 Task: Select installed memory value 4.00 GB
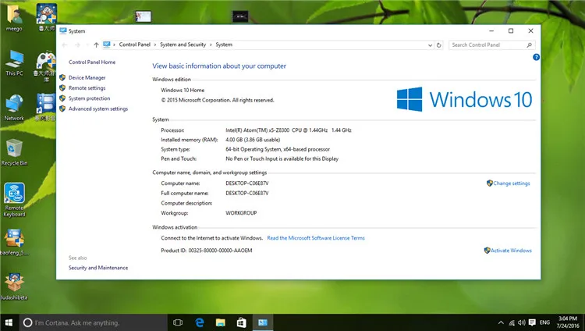[x=253, y=140]
